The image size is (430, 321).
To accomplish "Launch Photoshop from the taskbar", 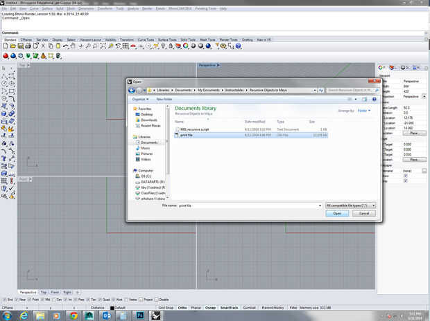I will click(139, 315).
